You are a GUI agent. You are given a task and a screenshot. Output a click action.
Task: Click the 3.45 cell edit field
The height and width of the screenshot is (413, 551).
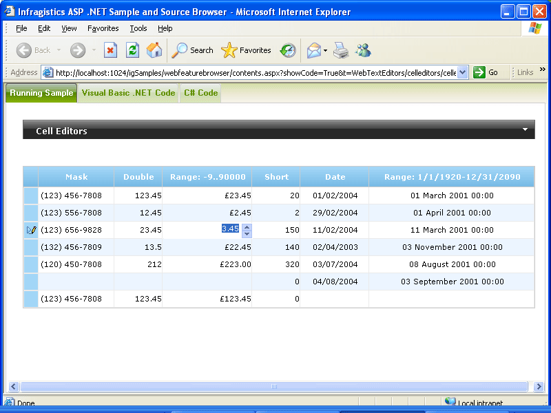pos(232,229)
